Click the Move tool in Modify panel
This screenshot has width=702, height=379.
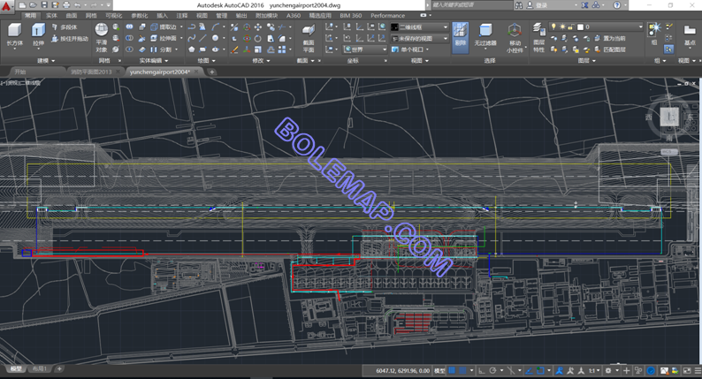click(x=258, y=27)
